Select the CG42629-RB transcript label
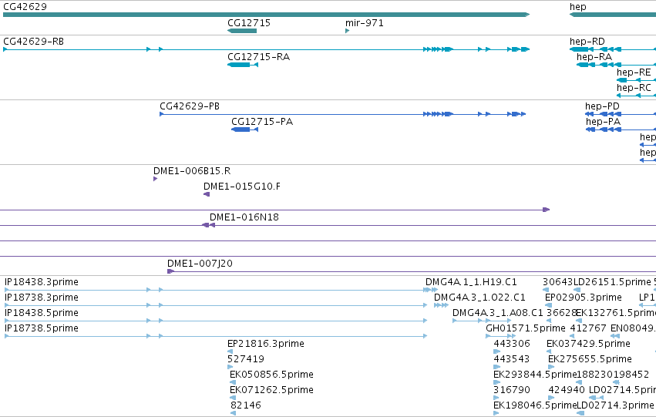Viewport: 656px width, 417px height. click(x=33, y=42)
